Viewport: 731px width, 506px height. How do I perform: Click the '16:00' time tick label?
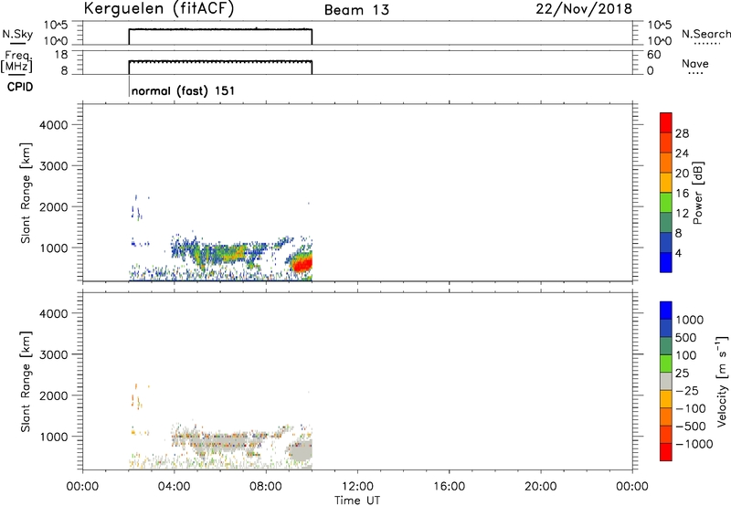pos(449,487)
